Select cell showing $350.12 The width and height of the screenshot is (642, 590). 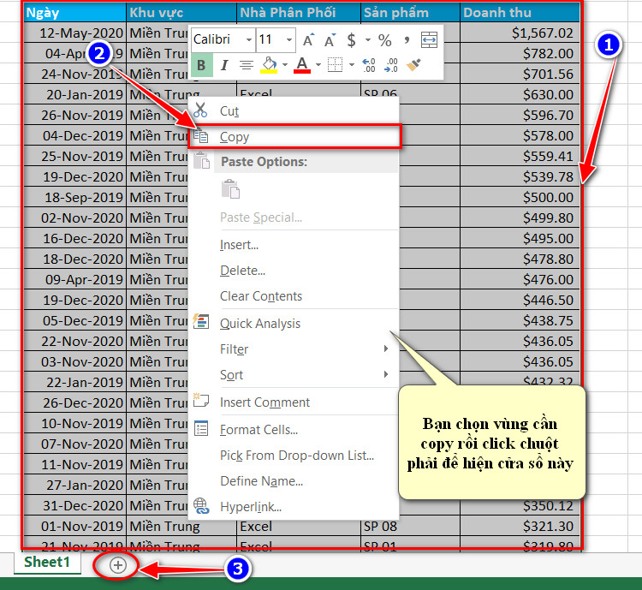520,505
